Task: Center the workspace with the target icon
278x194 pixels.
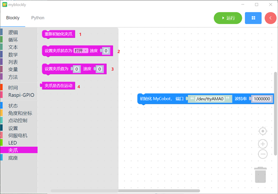Action: tap(263, 131)
